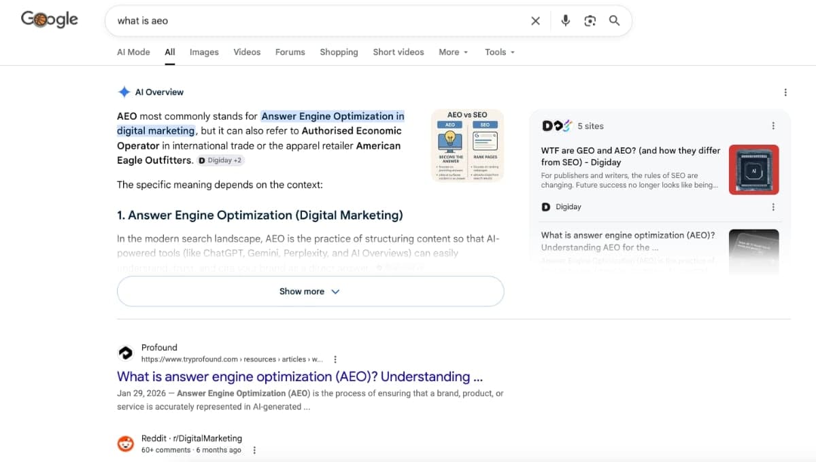Open the Digiday source card three-dot menu
The image size is (816, 462).
(773, 207)
